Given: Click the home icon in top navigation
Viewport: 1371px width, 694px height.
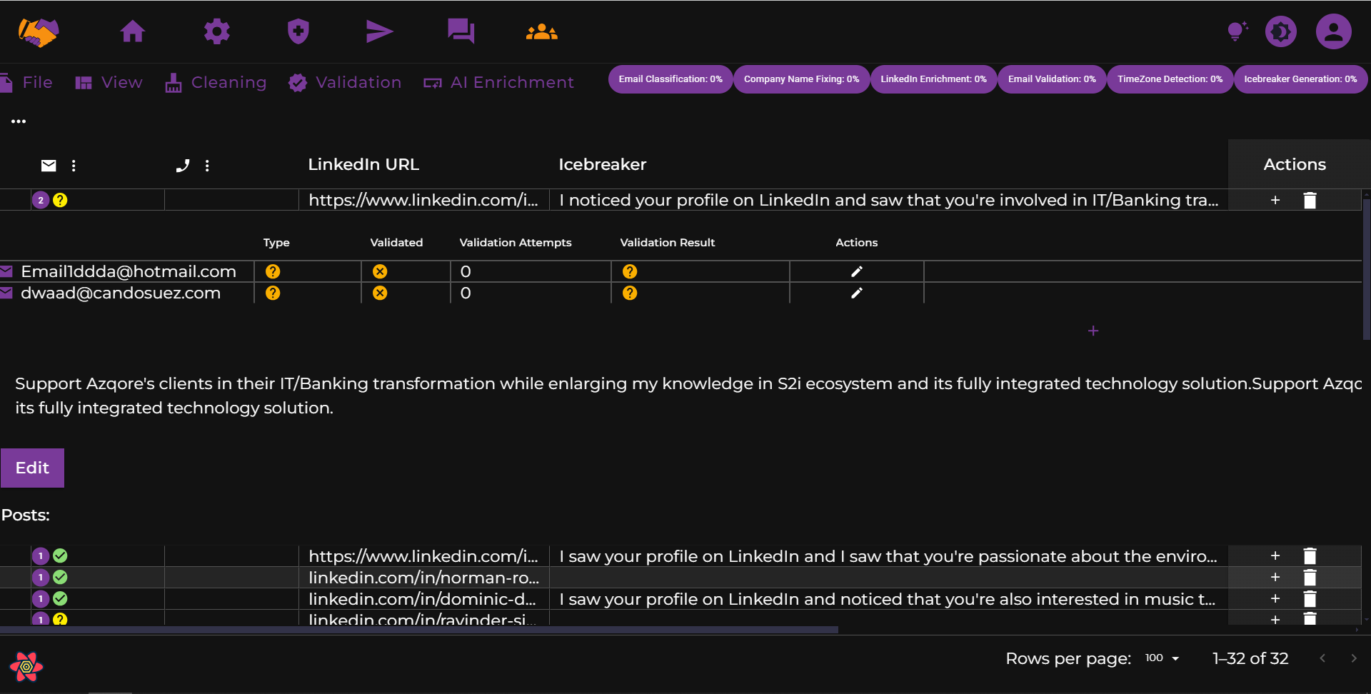Looking at the screenshot, I should click(x=133, y=31).
